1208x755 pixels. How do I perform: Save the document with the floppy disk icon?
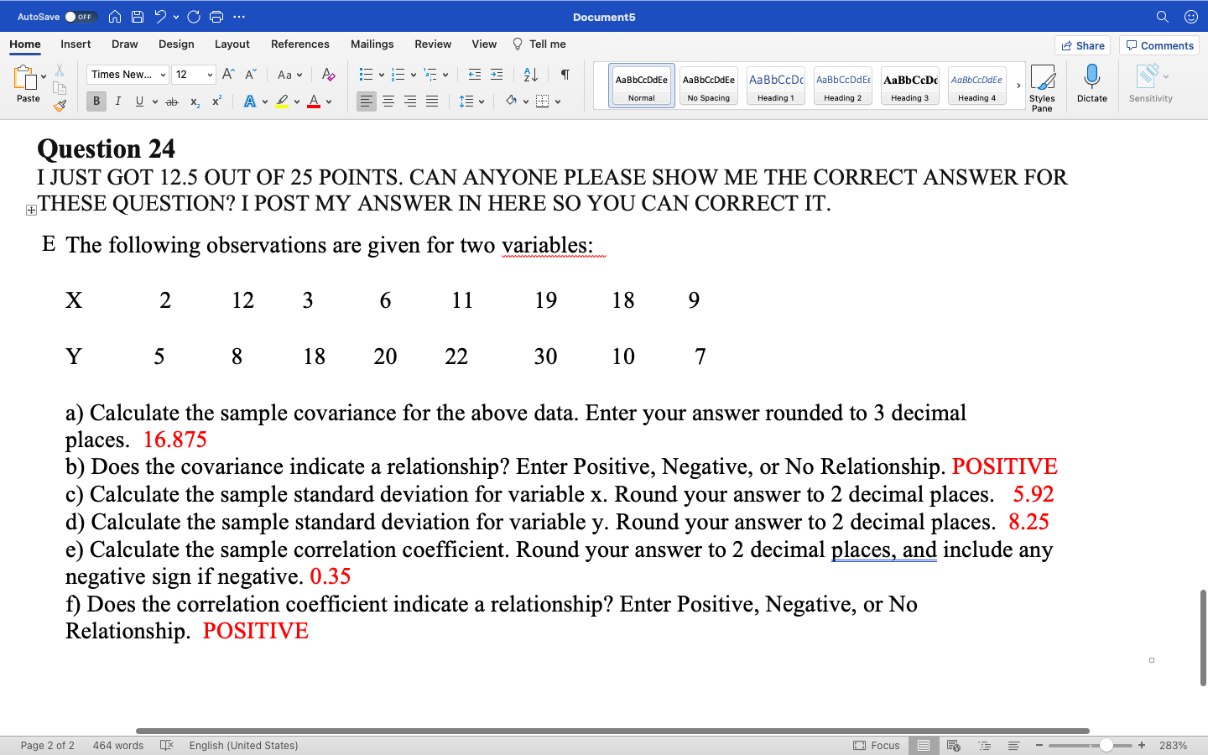tap(138, 17)
